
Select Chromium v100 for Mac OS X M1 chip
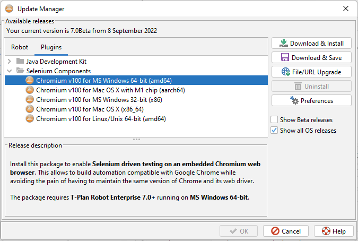(110, 90)
